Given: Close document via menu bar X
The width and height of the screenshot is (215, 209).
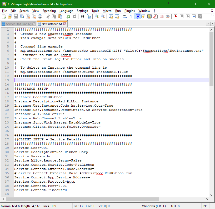Looking at the screenshot, I should [x=212, y=11].
